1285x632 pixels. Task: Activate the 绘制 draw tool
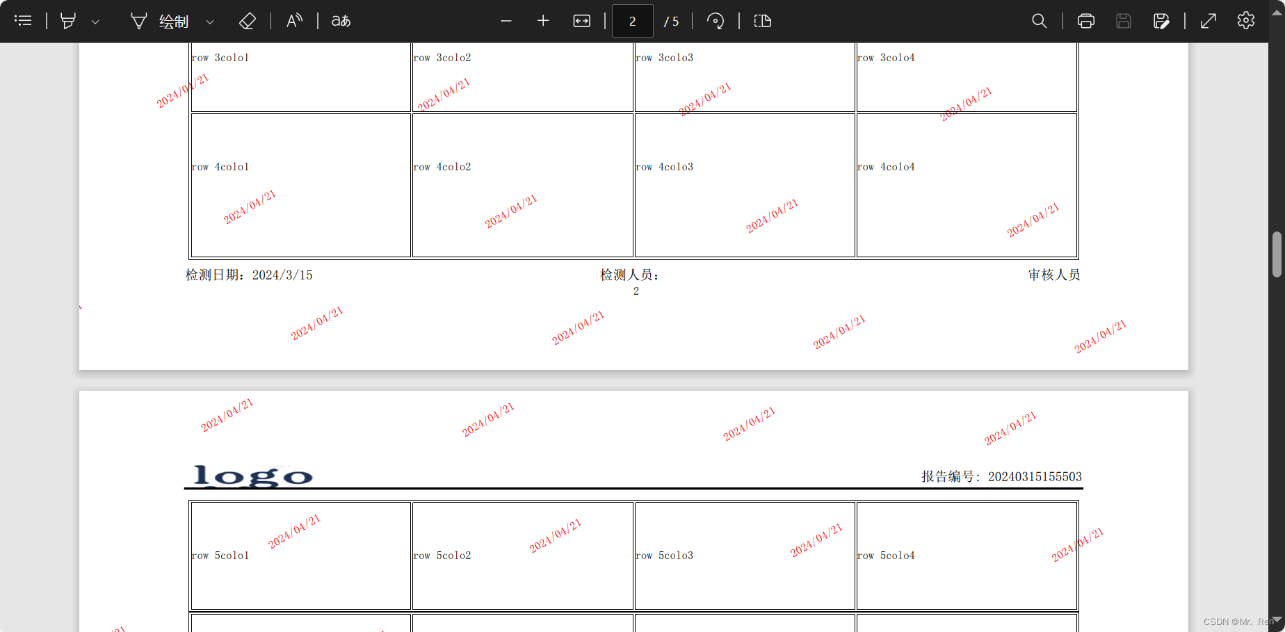159,22
